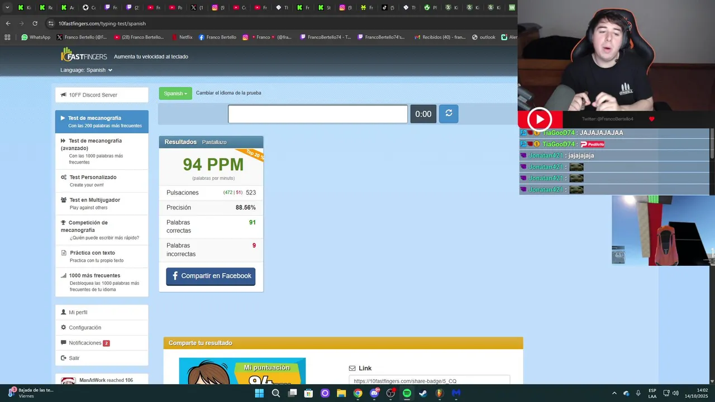
Task: Click the Pantallazo screenshot link
Action: 214,142
